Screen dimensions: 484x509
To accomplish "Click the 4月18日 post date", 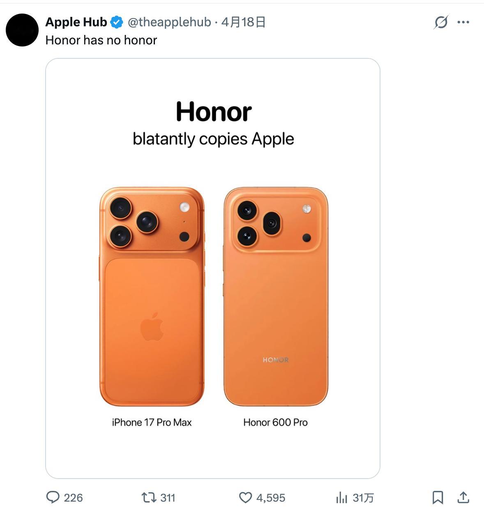I will tap(243, 22).
